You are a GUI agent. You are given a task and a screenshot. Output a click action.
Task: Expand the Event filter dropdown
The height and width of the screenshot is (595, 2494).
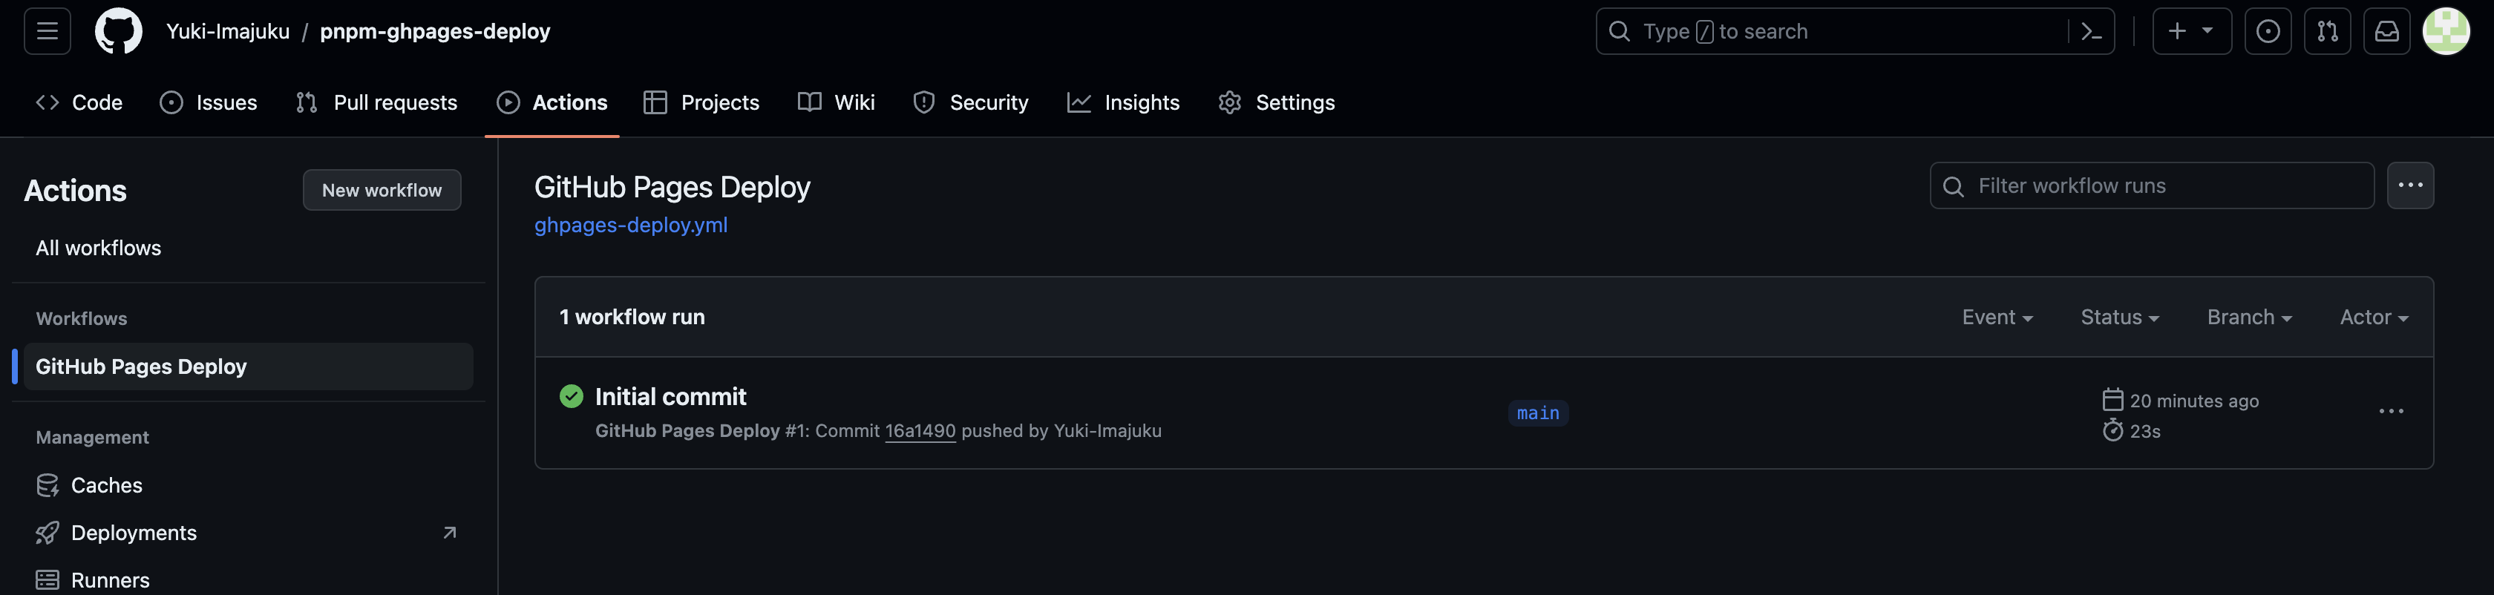point(1997,316)
